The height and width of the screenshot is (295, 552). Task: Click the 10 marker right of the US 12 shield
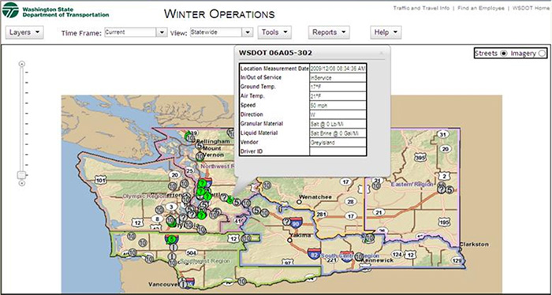point(246,238)
